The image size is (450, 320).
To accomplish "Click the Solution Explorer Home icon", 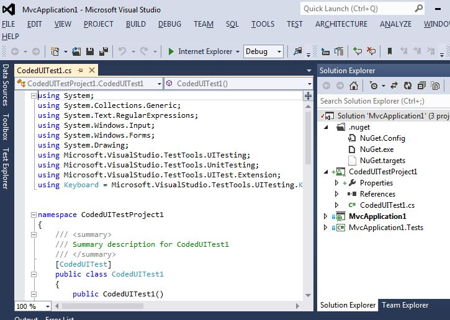I will (x=353, y=86).
